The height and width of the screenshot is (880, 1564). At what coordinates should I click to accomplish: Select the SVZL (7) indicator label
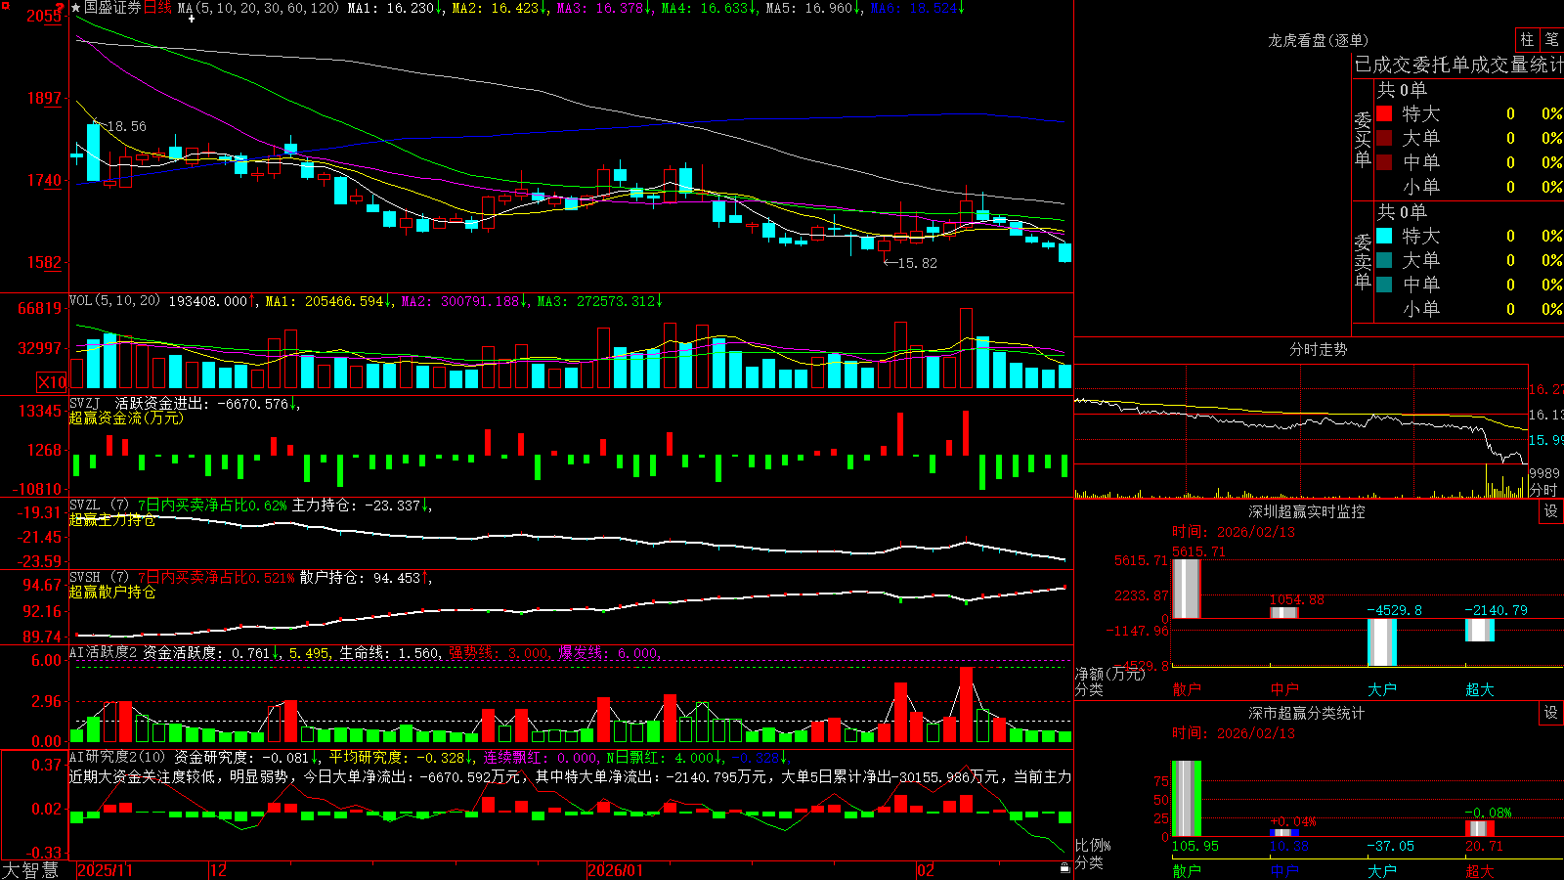click(x=99, y=506)
